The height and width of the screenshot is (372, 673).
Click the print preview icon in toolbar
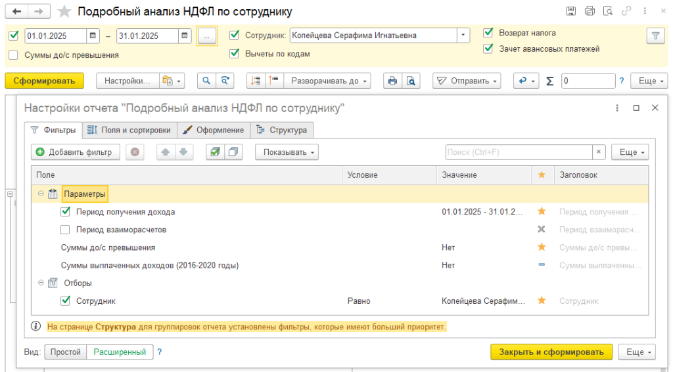[411, 81]
